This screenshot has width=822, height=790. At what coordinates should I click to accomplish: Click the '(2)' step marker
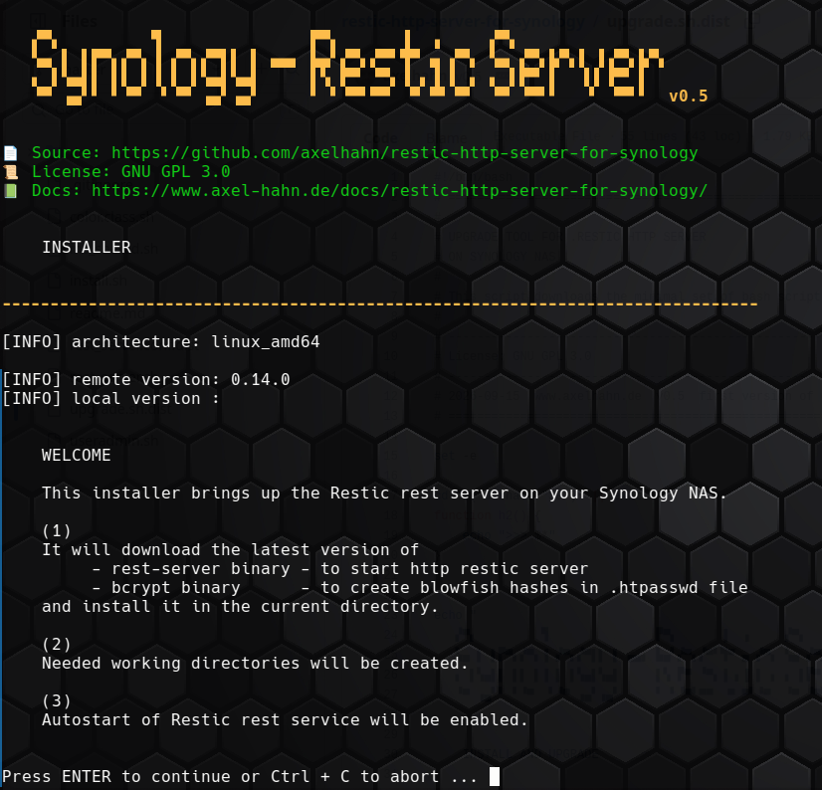point(57,645)
